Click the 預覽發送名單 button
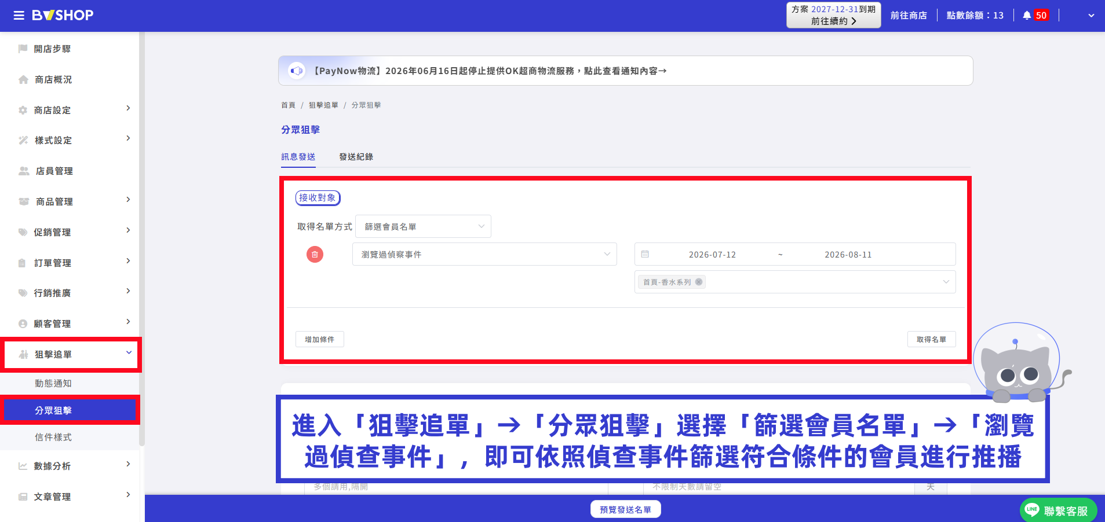 pyautogui.click(x=626, y=509)
